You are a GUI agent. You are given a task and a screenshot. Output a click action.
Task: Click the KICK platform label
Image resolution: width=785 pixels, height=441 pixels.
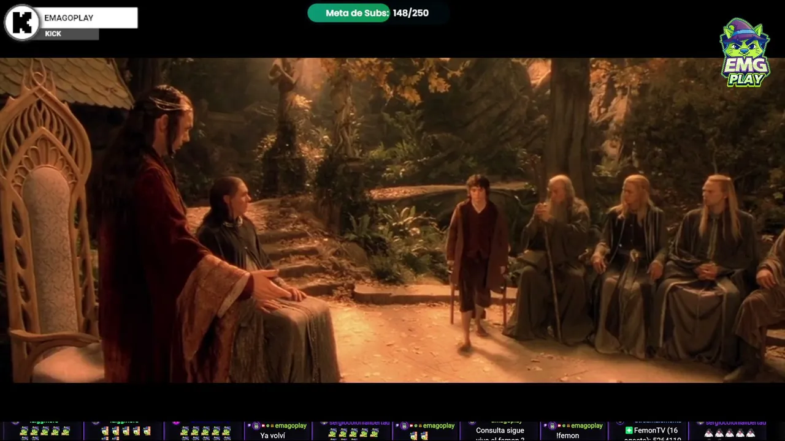point(53,34)
